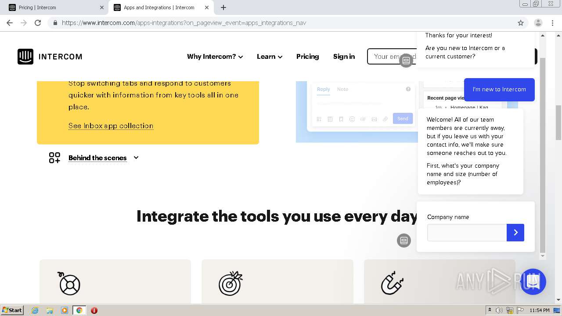562x316 pixels.
Task: Click the red security shield taskbar icon
Action: pyautogui.click(x=94, y=310)
